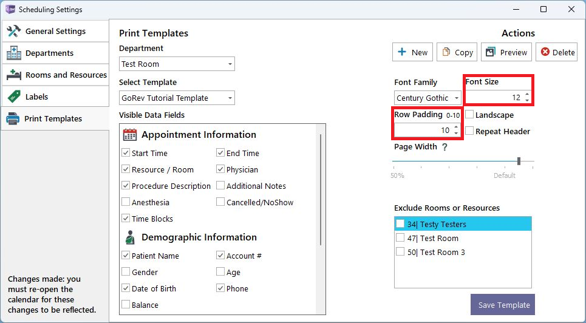Expand the Select Template dropdown

177,98
